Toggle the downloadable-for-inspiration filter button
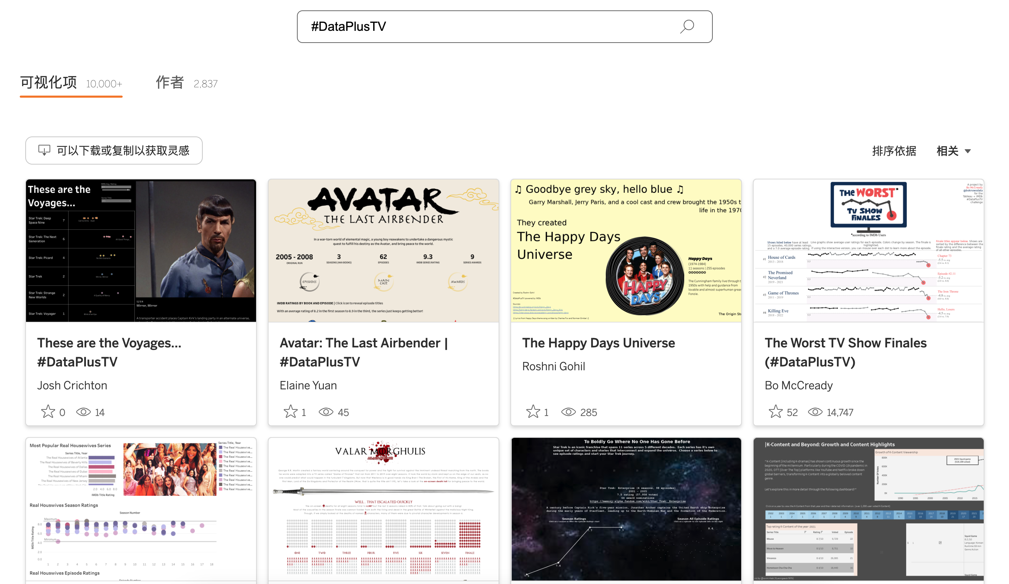 114,151
